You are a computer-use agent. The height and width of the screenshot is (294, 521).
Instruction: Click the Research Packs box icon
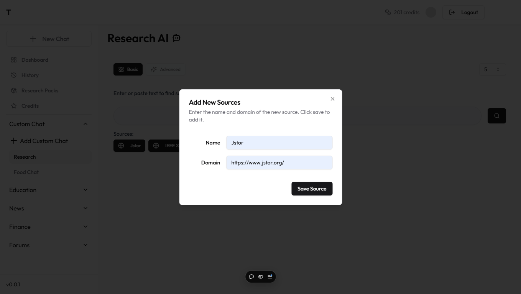(14, 90)
